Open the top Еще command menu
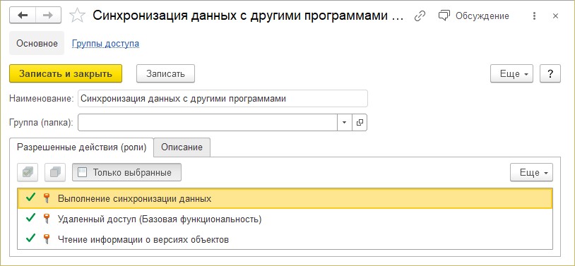 tap(511, 73)
